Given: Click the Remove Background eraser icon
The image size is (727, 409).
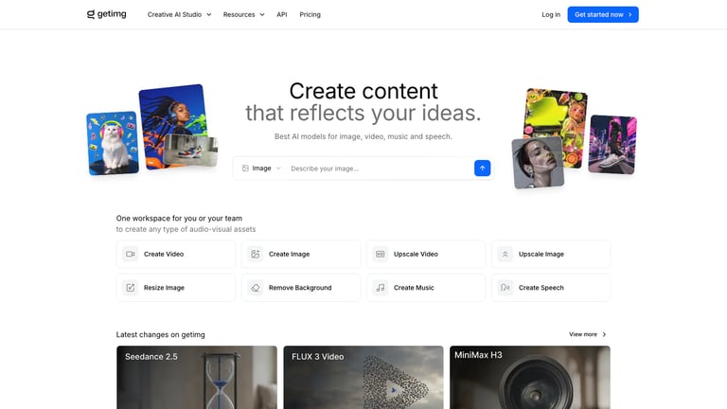Looking at the screenshot, I should pos(255,288).
